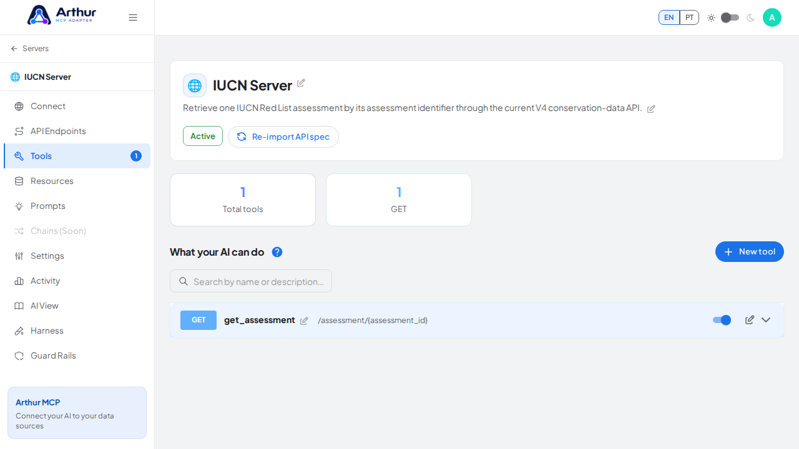Click the Tools count badge

click(136, 156)
